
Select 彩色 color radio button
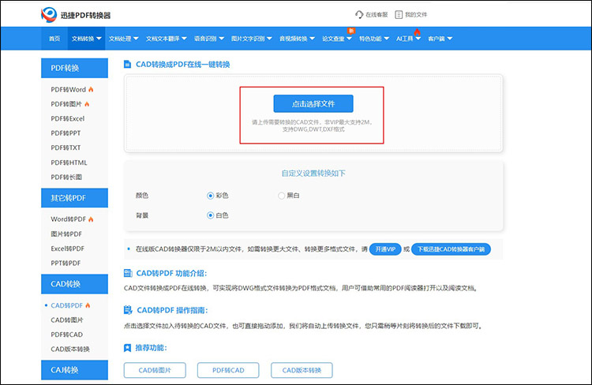(210, 196)
